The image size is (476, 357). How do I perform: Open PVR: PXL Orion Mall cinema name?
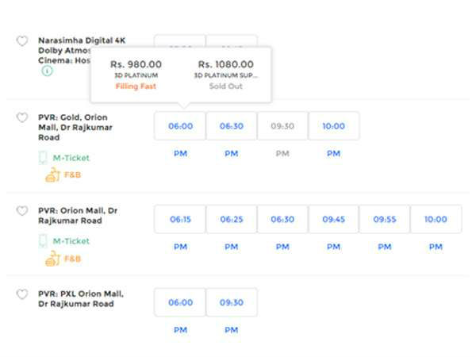pos(80,298)
